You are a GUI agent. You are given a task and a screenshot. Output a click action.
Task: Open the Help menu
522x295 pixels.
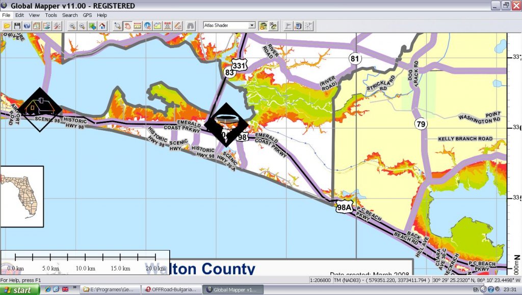pos(102,15)
